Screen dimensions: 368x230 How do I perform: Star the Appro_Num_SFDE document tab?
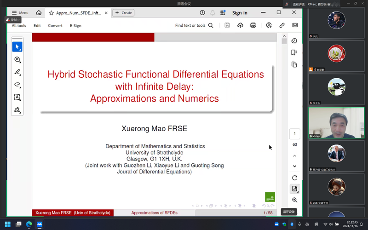click(x=51, y=13)
